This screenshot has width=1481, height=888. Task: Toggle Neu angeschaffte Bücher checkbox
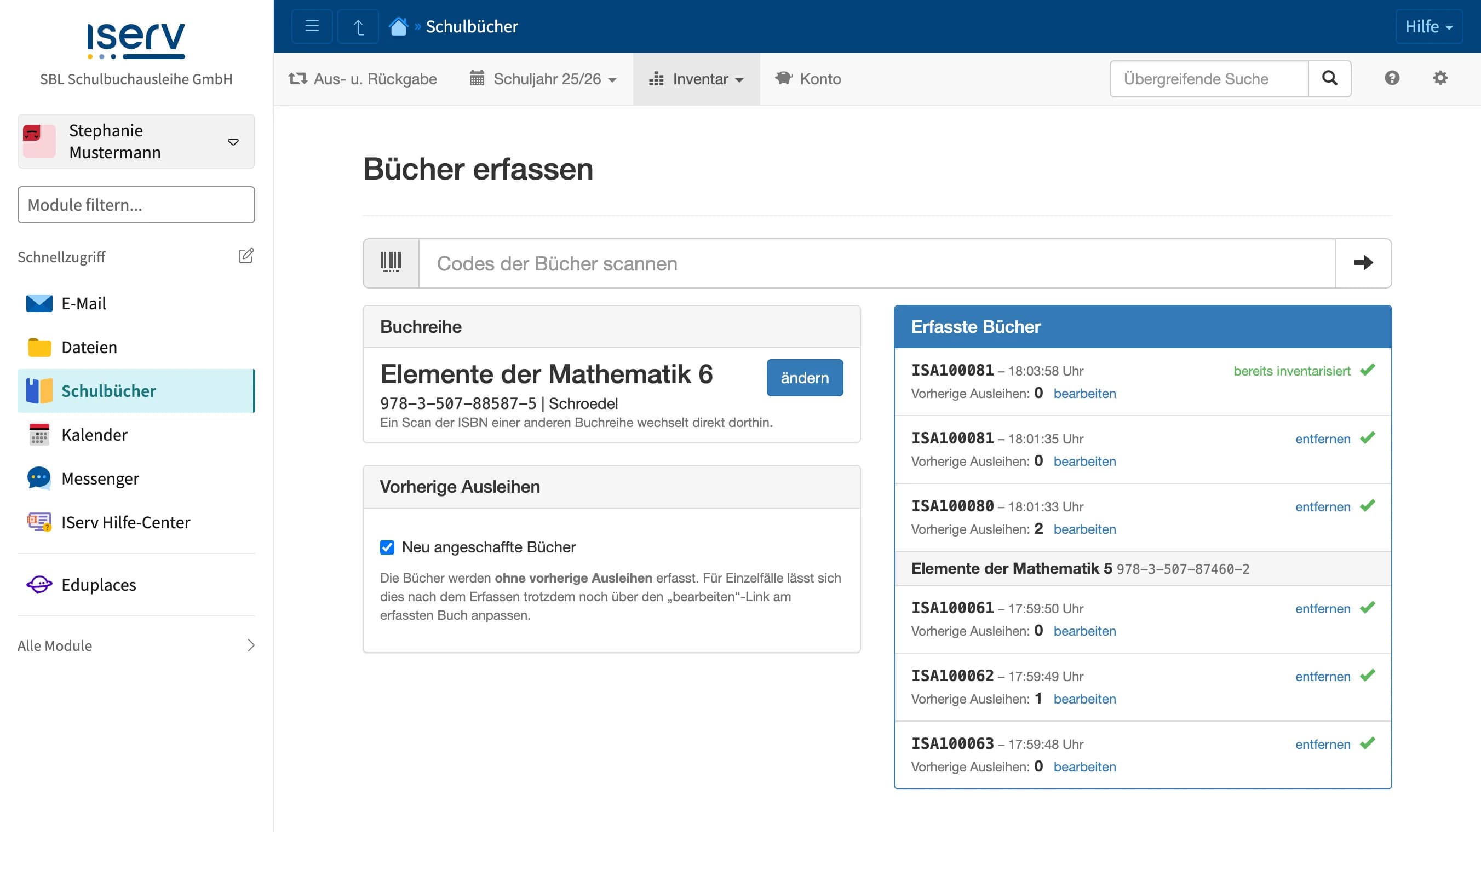point(387,547)
